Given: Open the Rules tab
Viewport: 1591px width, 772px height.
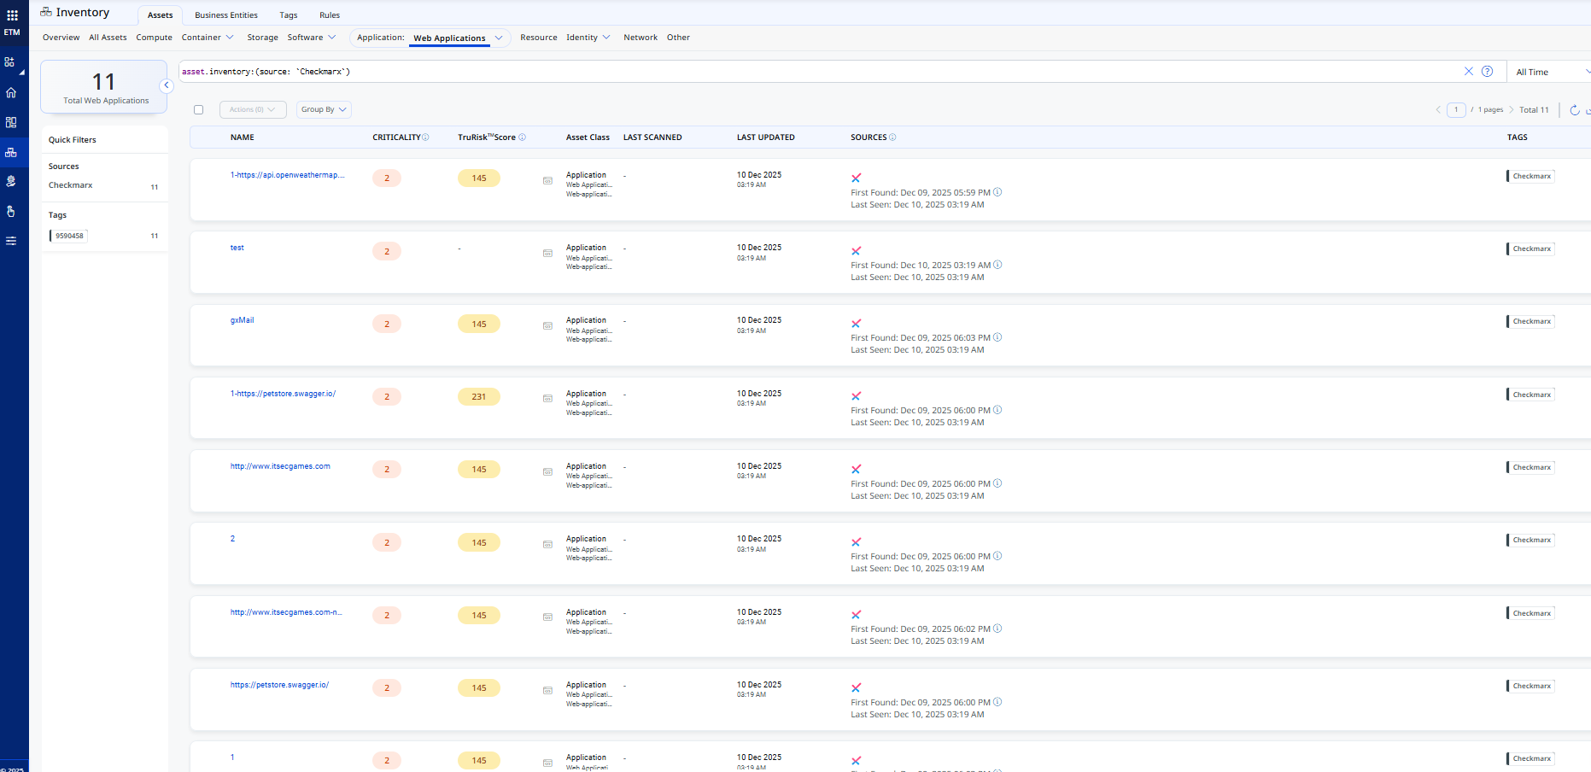Looking at the screenshot, I should point(330,15).
